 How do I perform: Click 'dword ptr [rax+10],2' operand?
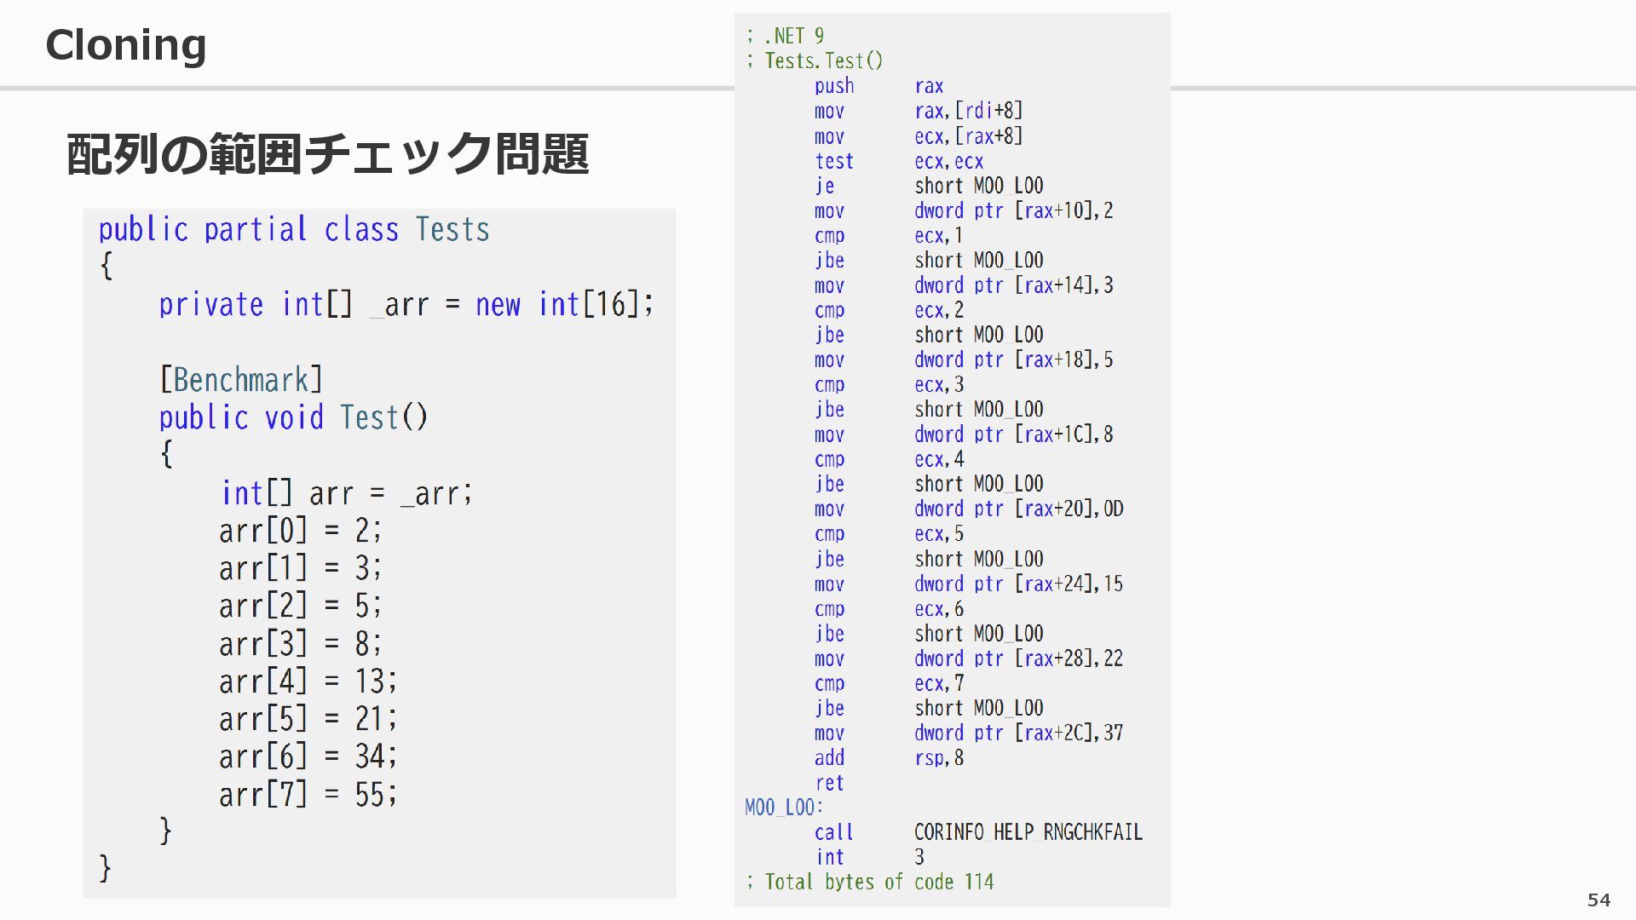pos(1013,210)
